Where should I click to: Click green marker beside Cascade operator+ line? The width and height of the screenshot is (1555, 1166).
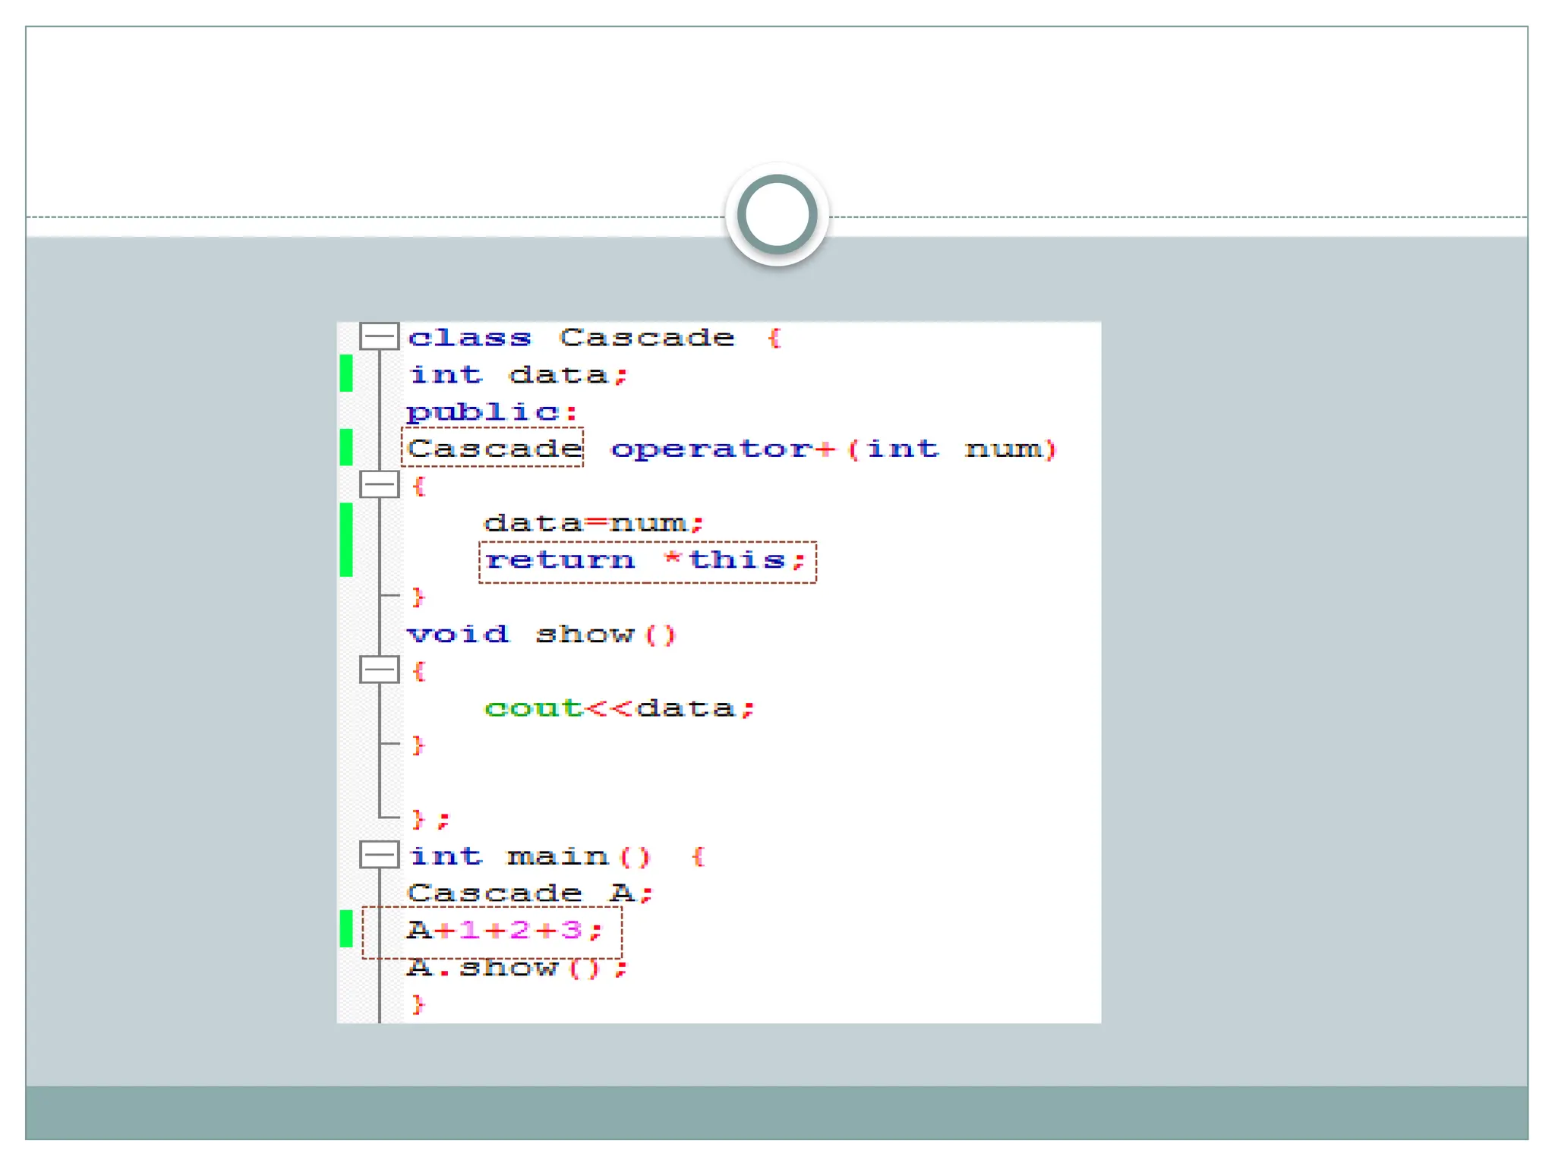(346, 447)
